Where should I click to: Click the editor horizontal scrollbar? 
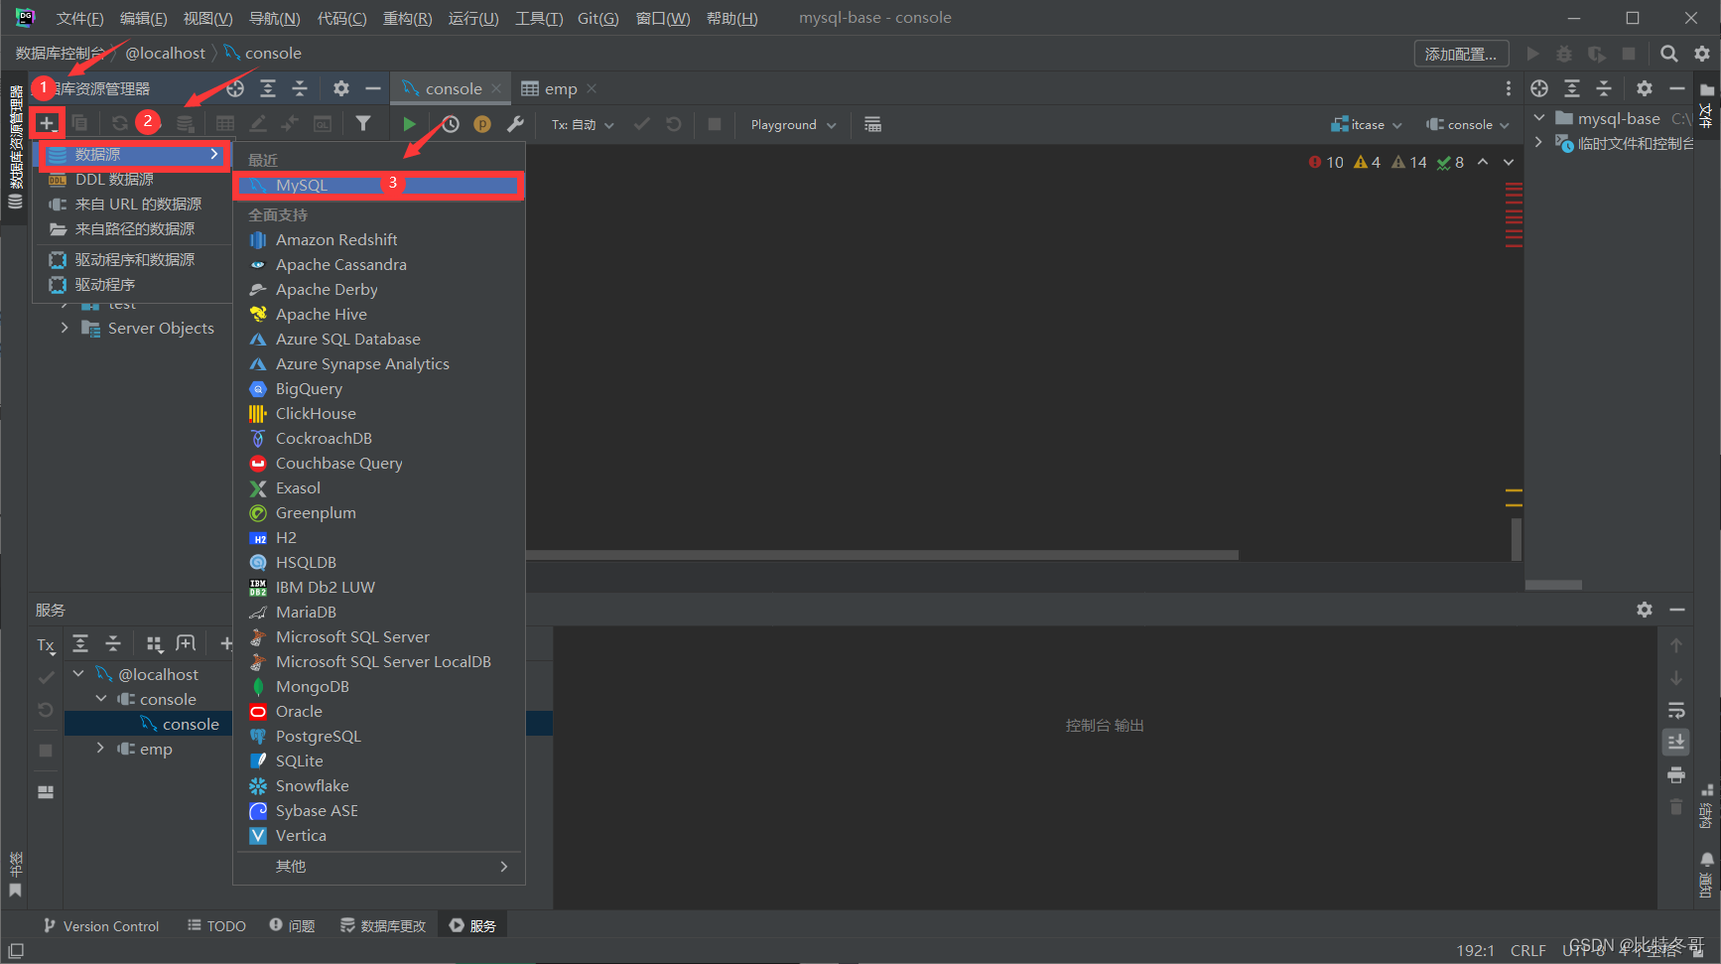coord(882,555)
